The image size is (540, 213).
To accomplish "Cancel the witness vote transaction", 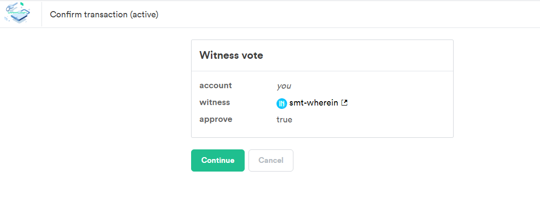I will (271, 160).
